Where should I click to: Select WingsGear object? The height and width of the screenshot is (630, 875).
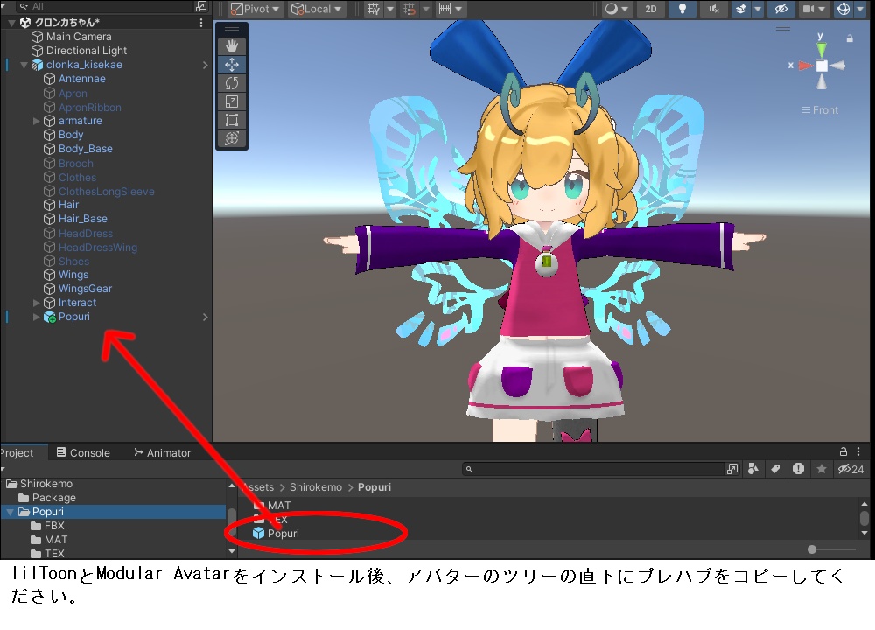[85, 289]
